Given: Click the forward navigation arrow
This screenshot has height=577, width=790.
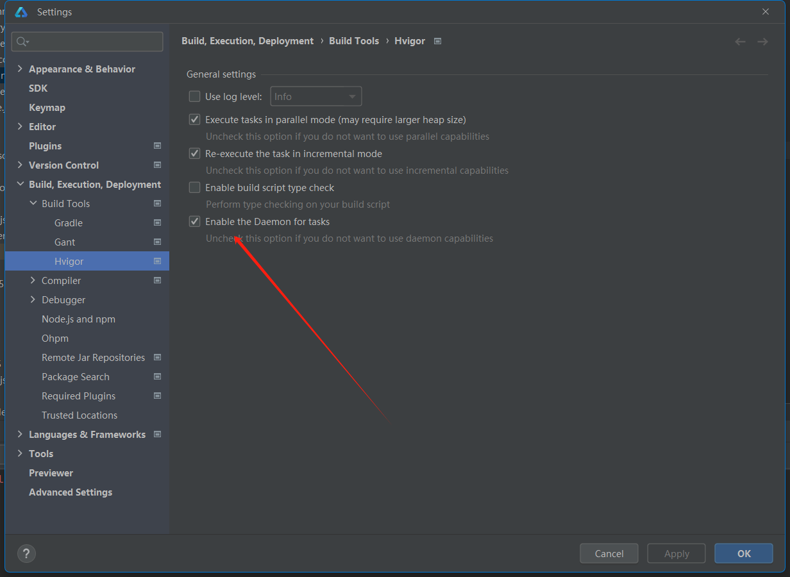Looking at the screenshot, I should pos(762,42).
